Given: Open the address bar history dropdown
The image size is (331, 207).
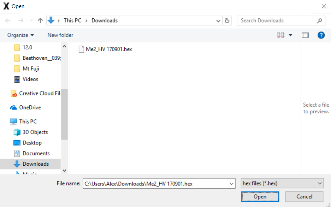Looking at the screenshot, I should 218,21.
